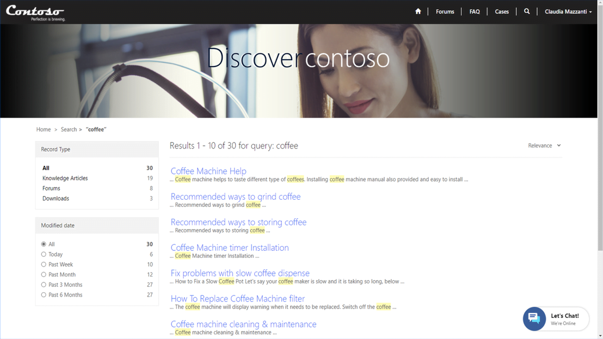Viewport: 603px width, 339px height.
Task: Select the Today date radio button
Action: (44, 255)
